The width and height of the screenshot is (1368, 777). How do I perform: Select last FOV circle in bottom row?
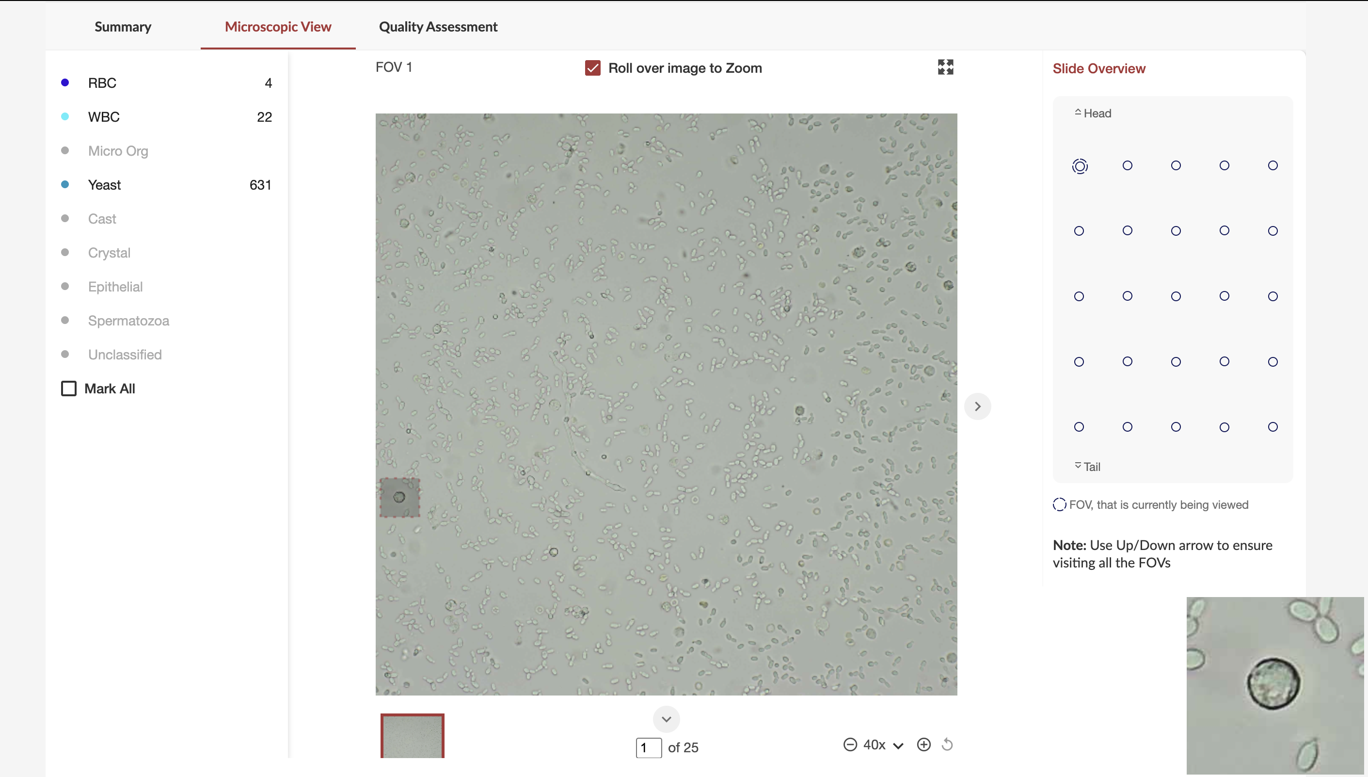[1273, 427]
